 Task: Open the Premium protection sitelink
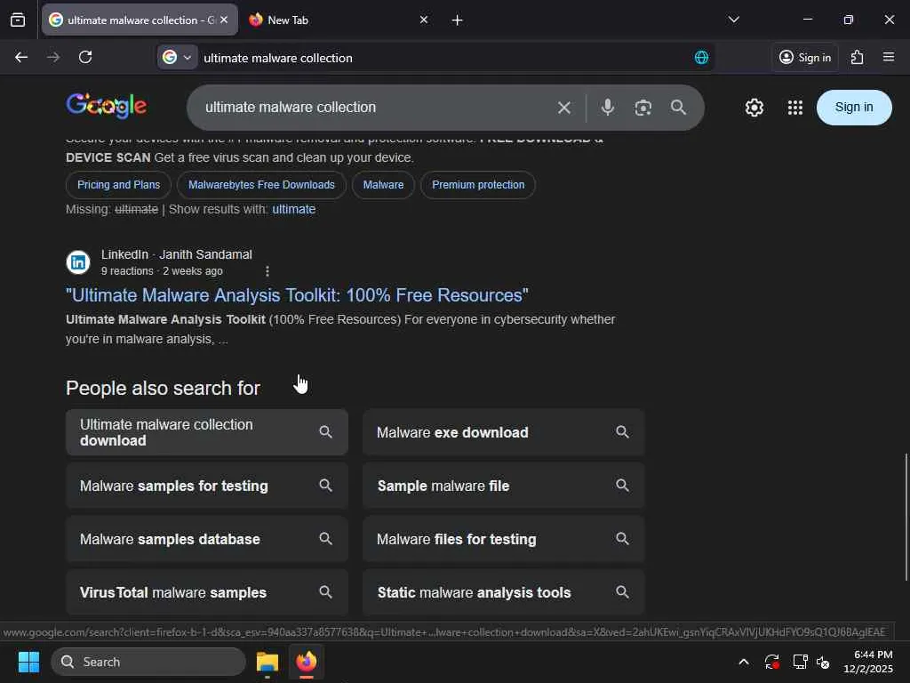pyautogui.click(x=478, y=185)
